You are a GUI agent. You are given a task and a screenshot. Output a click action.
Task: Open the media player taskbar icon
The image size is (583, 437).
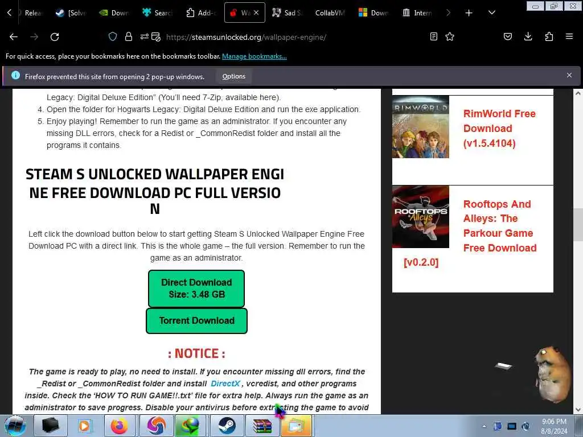coord(84,426)
